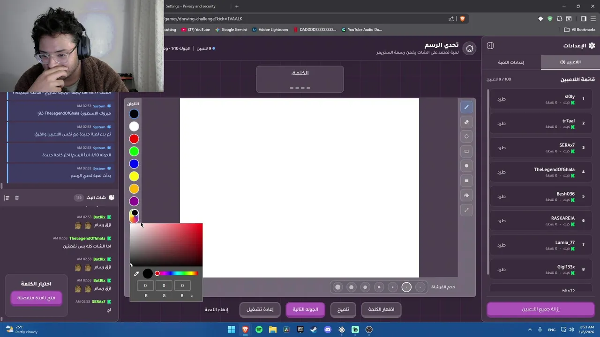Screen dimensions: 600x337
Task: Open the All Bookmarks folder
Action: (580, 29)
